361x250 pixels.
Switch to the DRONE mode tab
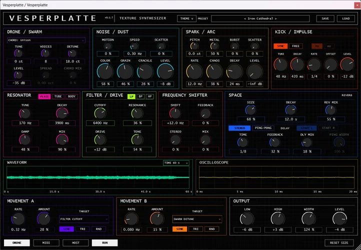click(17, 243)
